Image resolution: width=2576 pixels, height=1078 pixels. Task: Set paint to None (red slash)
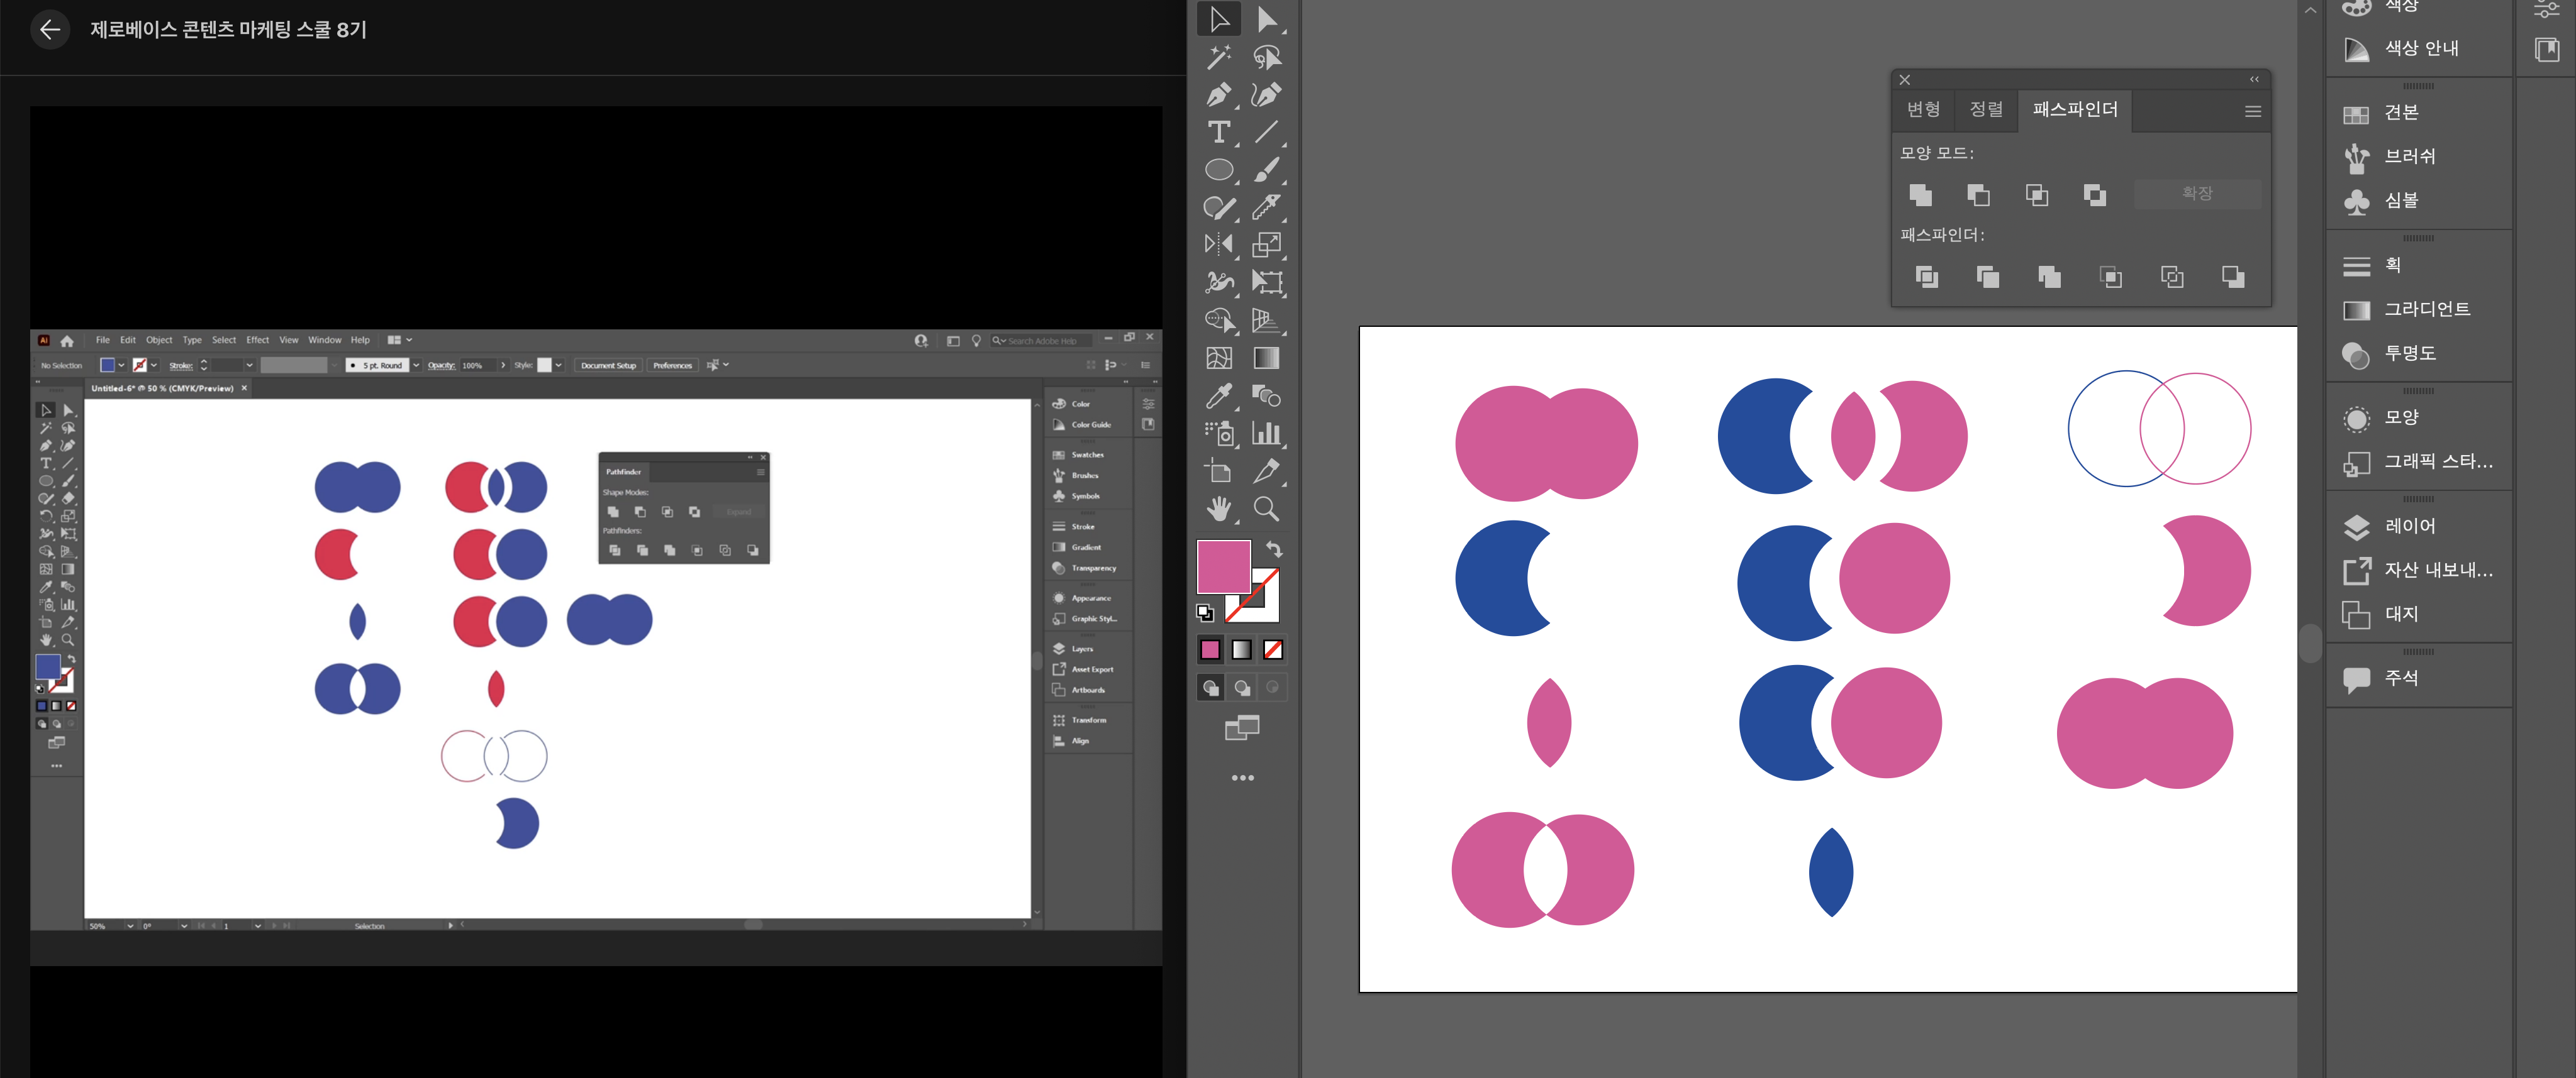coord(1273,649)
